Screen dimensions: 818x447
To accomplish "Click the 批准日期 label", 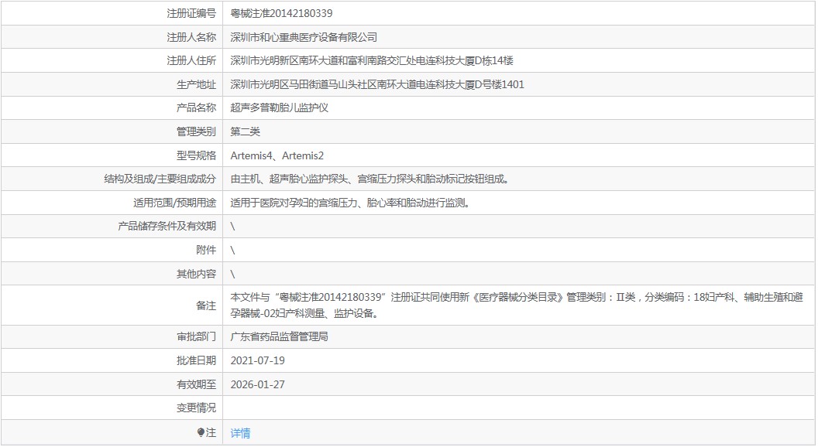I will (196, 360).
